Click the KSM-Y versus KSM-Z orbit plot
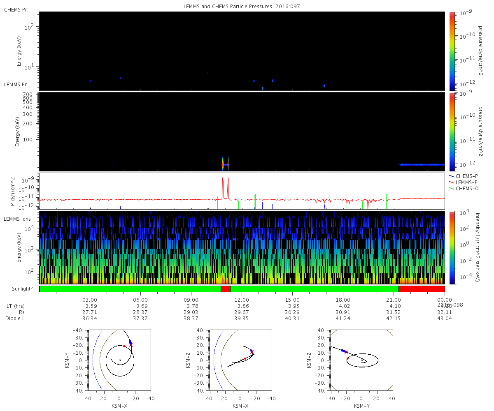This screenshot has height=411, width=494. (x=361, y=360)
